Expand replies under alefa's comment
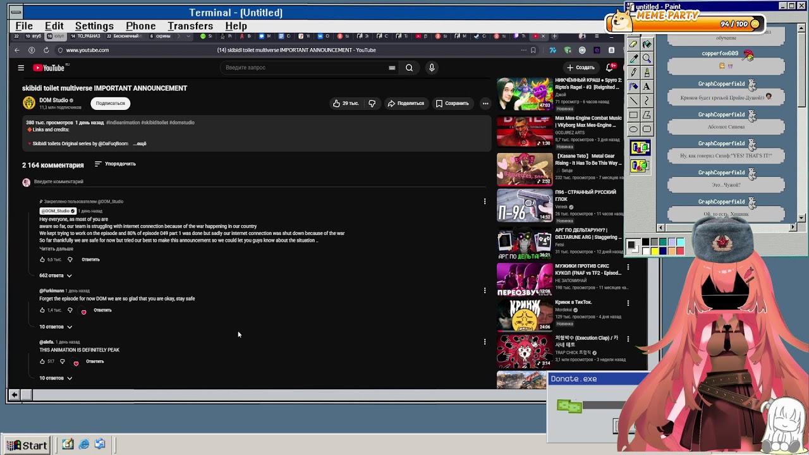The height and width of the screenshot is (455, 809). (x=56, y=378)
